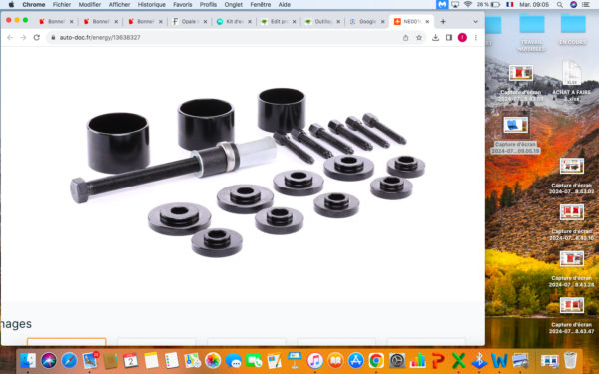Switch to the Google tab

(367, 22)
